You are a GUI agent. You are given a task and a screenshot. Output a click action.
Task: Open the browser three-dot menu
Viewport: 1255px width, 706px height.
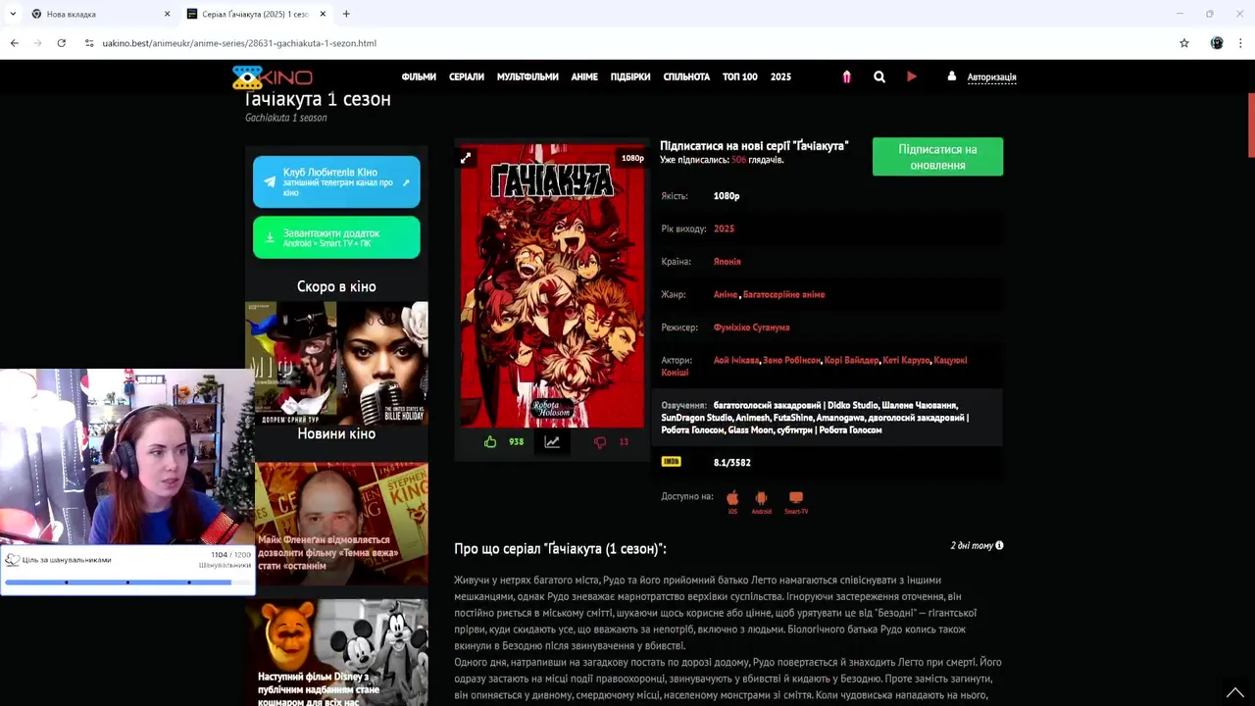(x=1240, y=43)
